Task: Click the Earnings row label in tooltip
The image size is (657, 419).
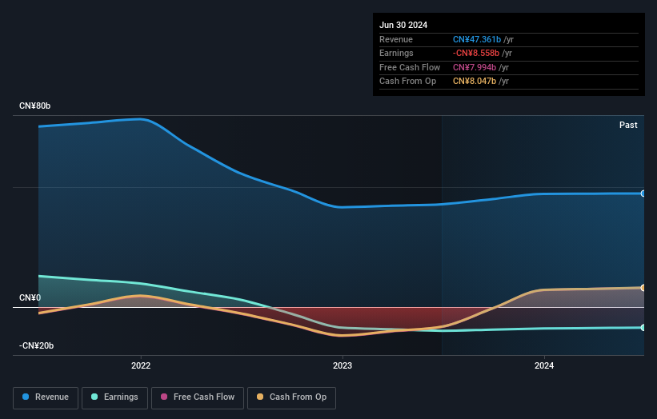Action: [x=396, y=53]
